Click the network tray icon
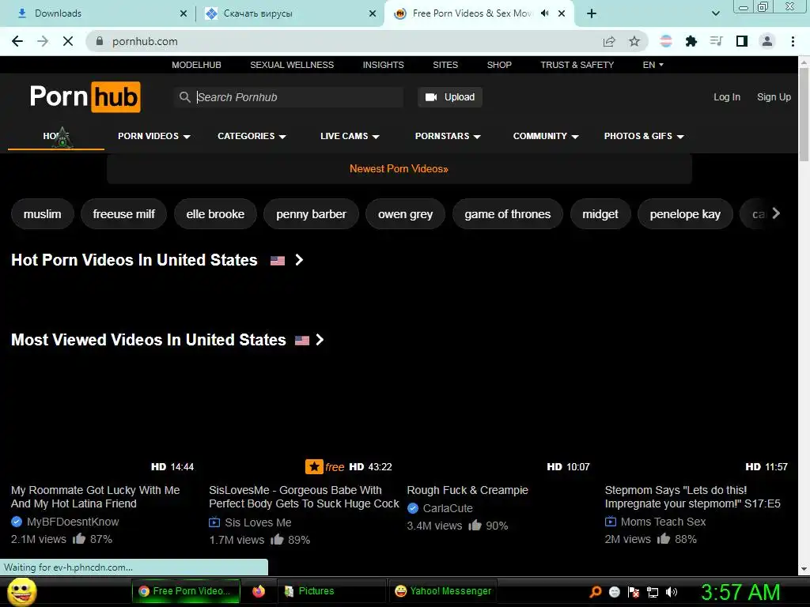Screen dimensions: 810x607 click(653, 591)
